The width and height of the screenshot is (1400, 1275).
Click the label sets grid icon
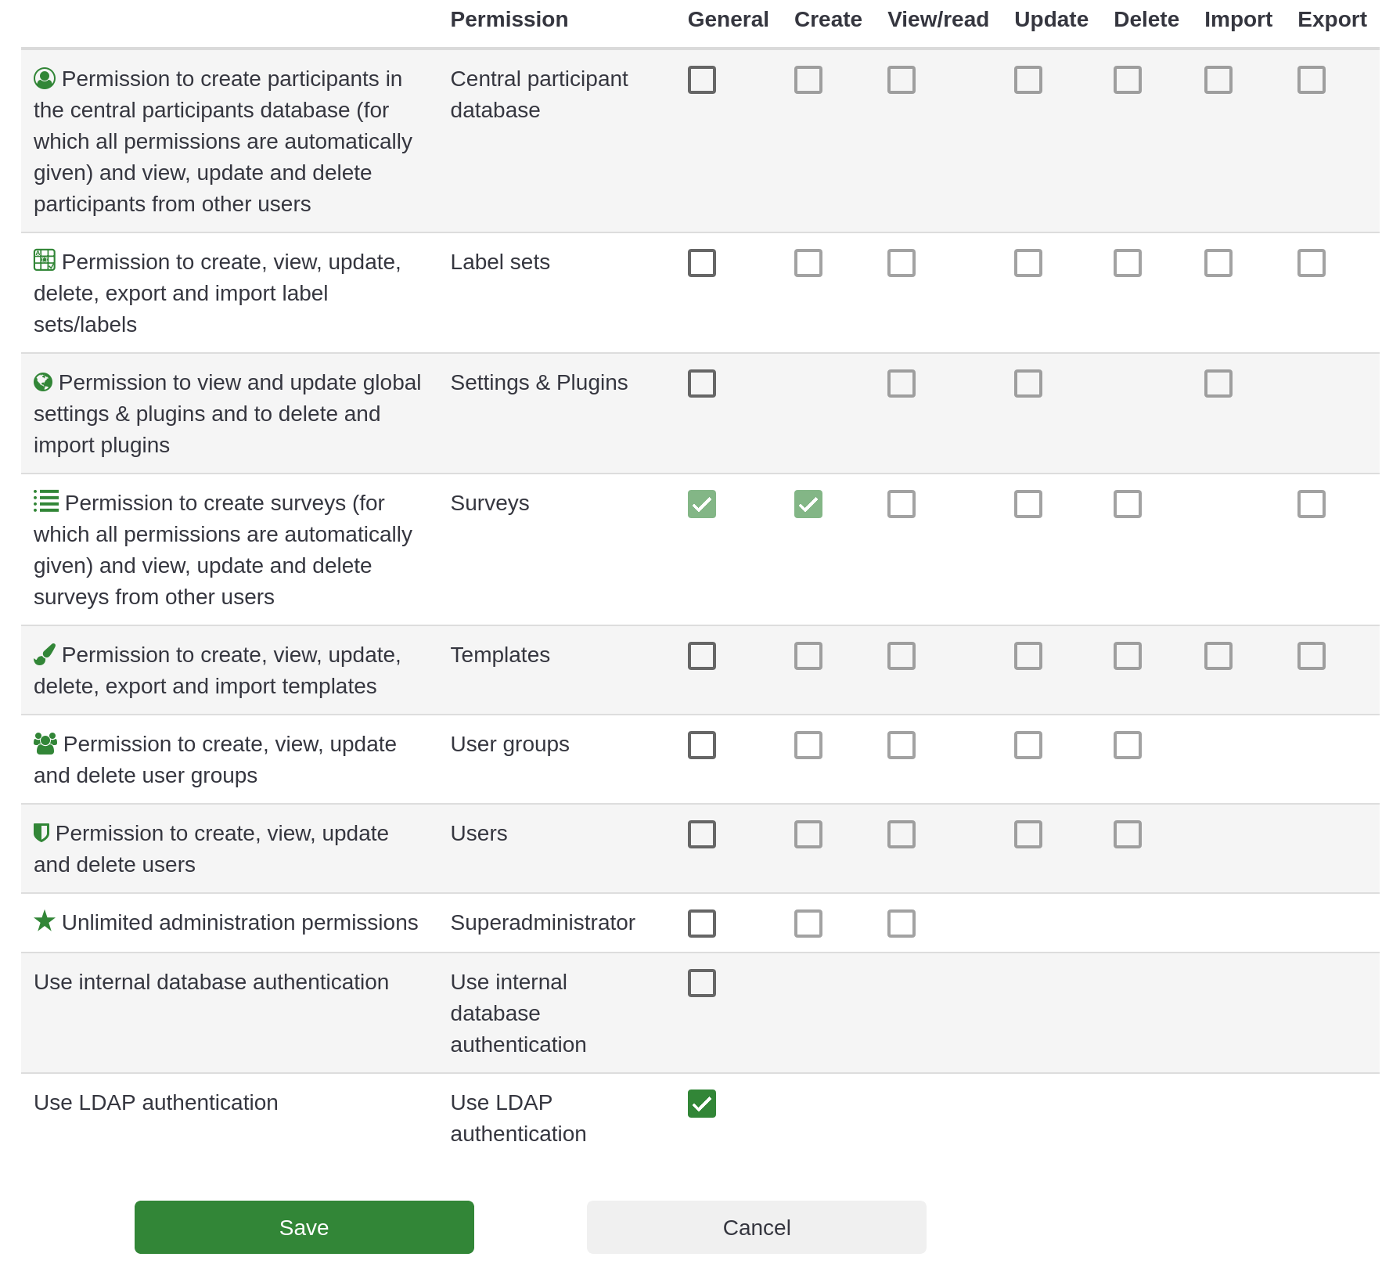coord(45,260)
